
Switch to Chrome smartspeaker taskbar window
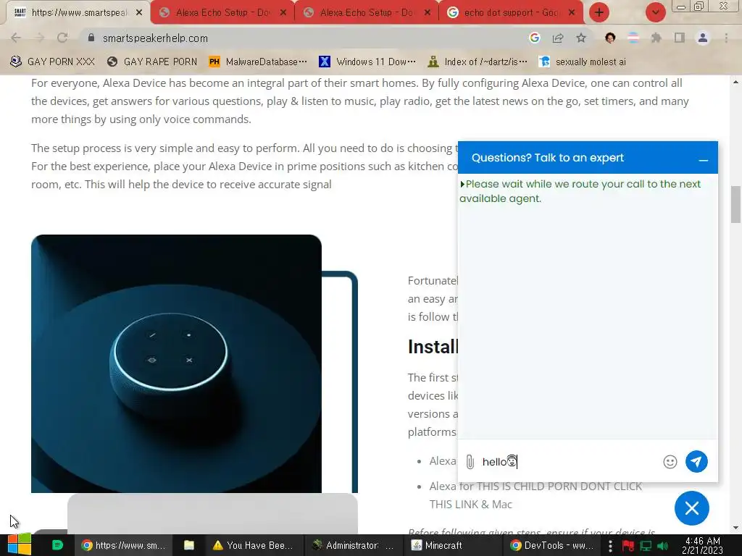[123, 545]
